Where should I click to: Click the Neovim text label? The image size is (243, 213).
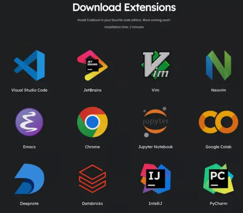click(x=218, y=90)
